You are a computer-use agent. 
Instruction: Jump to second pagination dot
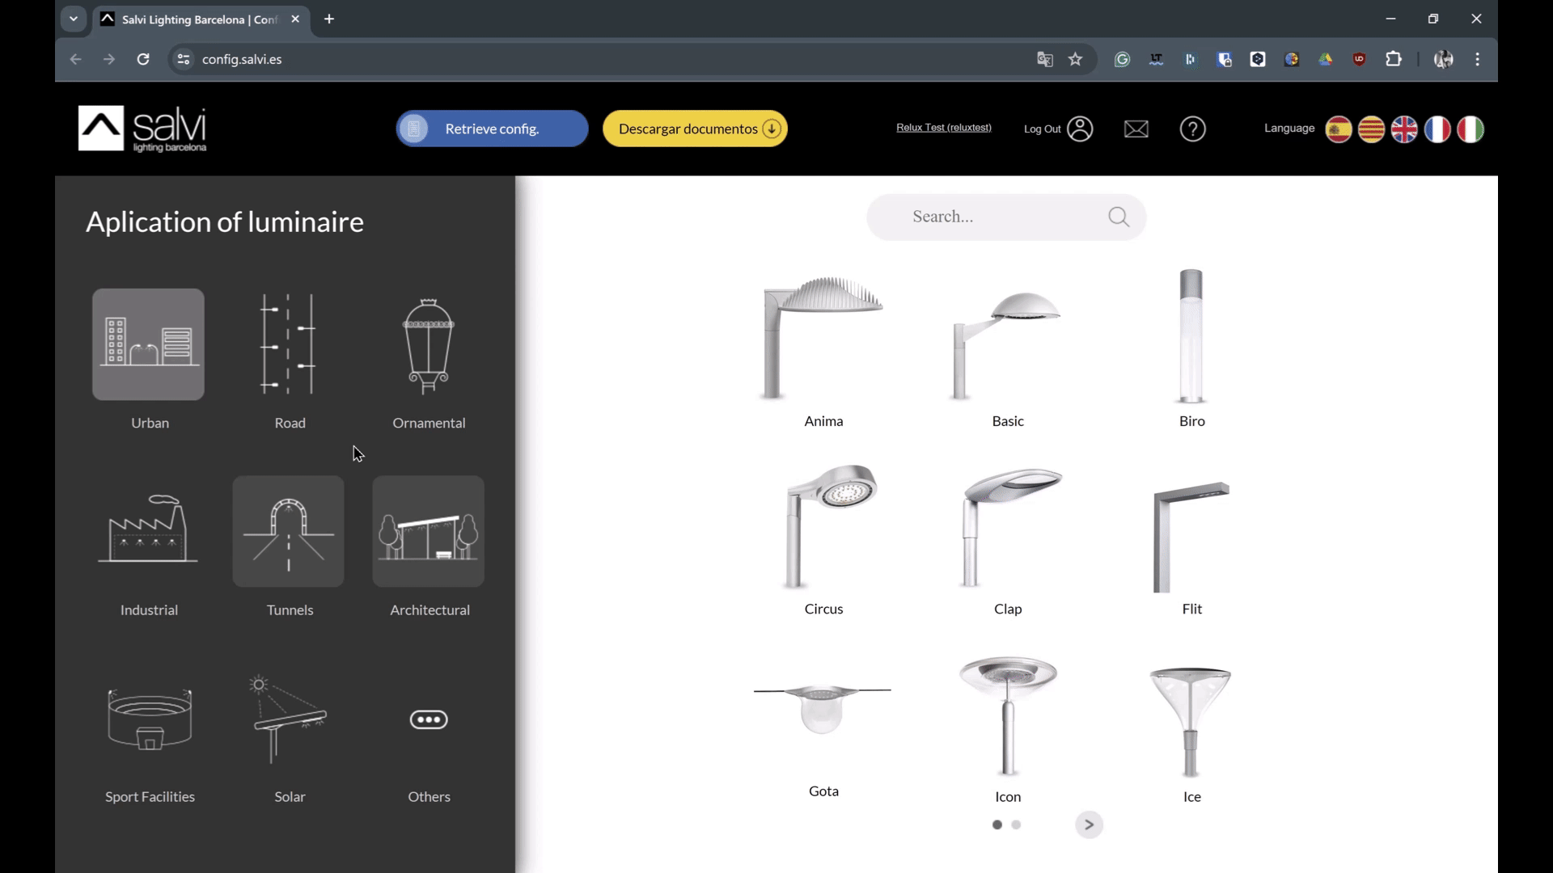[x=1016, y=824]
